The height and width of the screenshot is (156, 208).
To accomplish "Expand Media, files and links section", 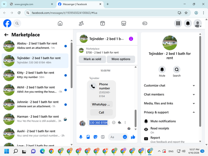I will click(169, 103).
